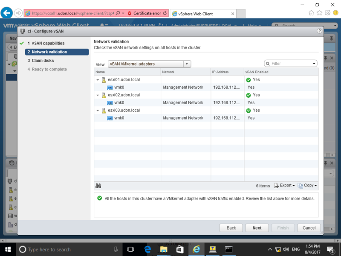The image size is (341, 256).
Task: Sort table by Name column header
Action: pyautogui.click(x=127, y=72)
